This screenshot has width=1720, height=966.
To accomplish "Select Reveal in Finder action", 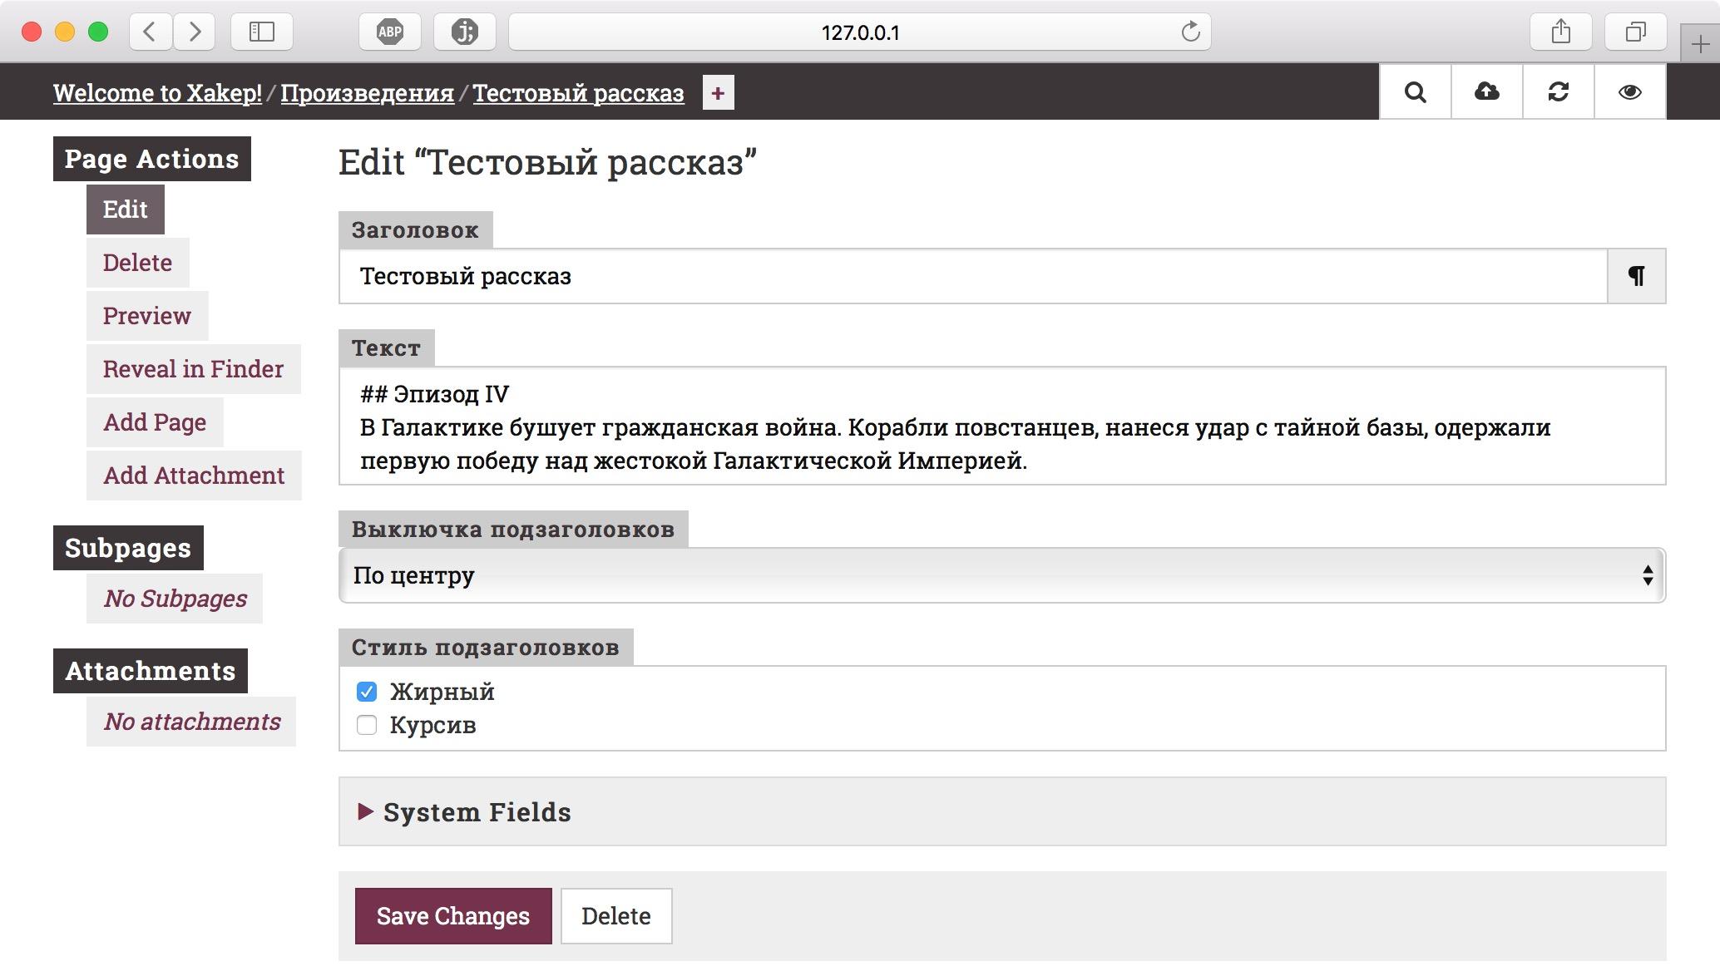I will 193,369.
